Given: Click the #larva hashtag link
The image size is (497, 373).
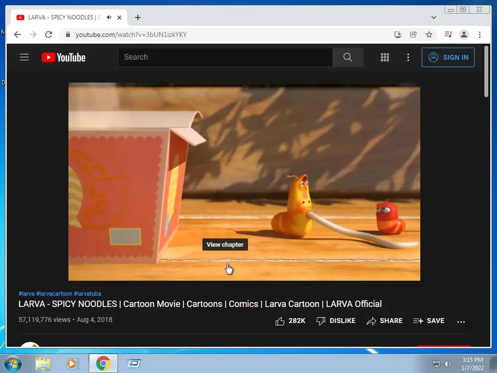Looking at the screenshot, I should (26, 294).
